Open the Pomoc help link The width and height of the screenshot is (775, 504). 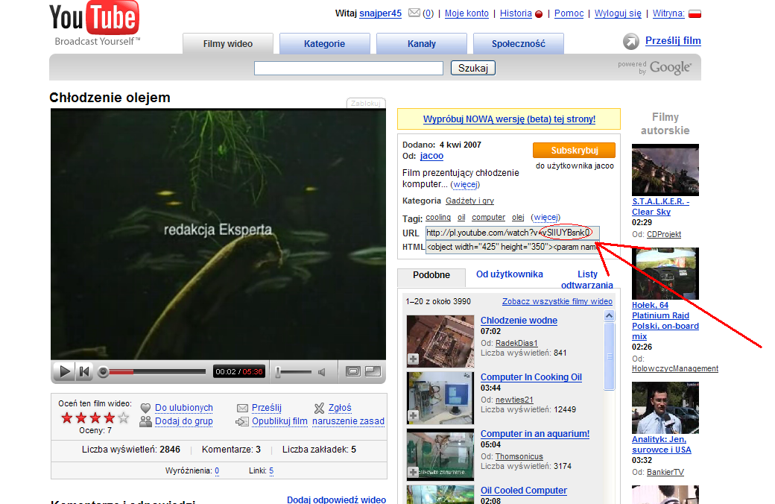tap(569, 13)
